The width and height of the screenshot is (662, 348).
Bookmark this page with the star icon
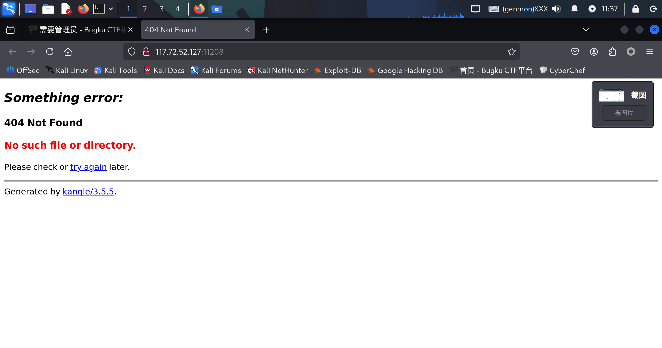pos(511,52)
